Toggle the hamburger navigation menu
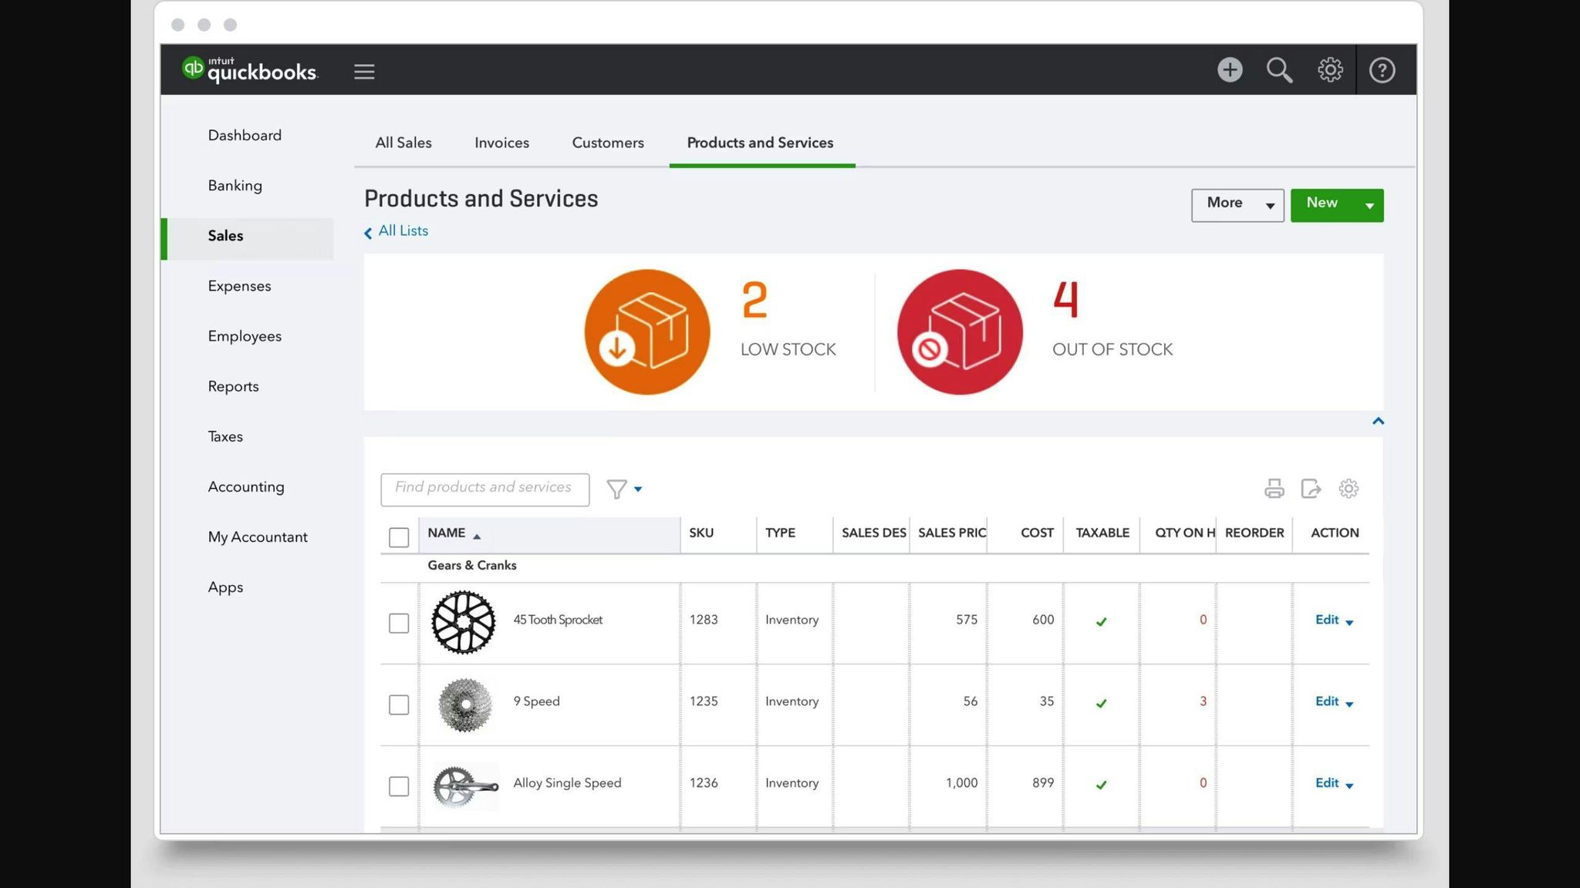Screen dimensions: 1580x888 point(364,72)
